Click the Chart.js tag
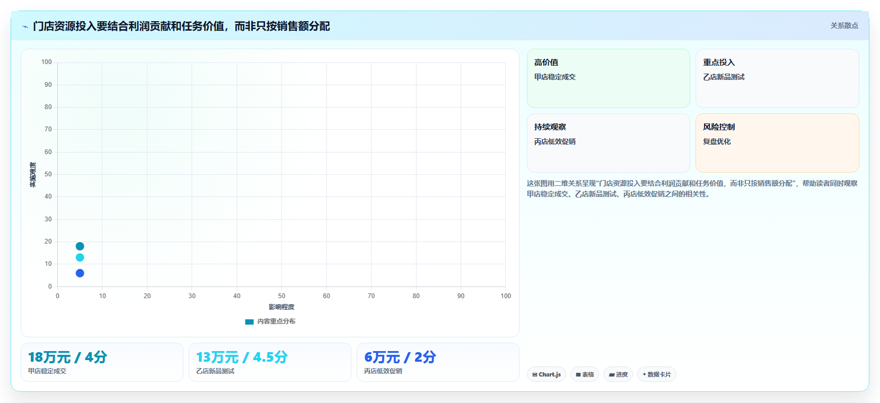 pos(547,374)
